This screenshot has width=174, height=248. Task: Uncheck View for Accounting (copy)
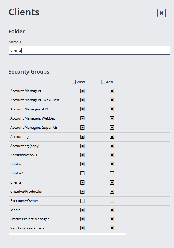pos(82,146)
